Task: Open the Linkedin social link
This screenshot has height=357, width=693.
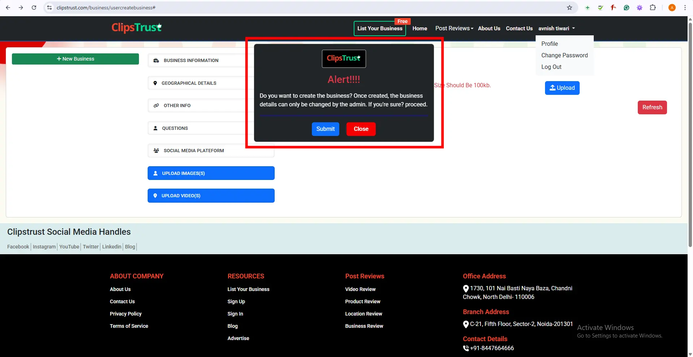Action: 112,247
